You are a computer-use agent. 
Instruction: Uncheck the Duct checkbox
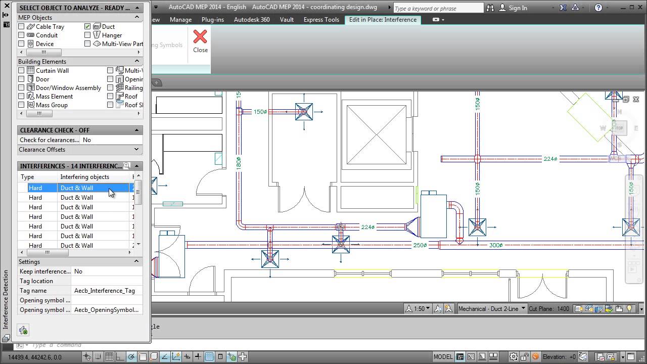click(x=87, y=26)
